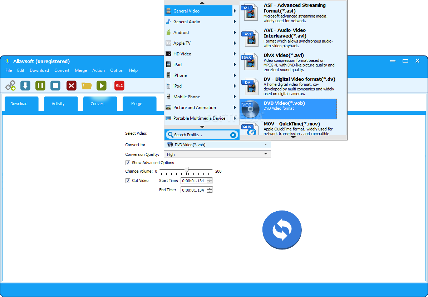Select DV Digital Video format profile
The width and height of the screenshot is (428, 297).
(288, 86)
